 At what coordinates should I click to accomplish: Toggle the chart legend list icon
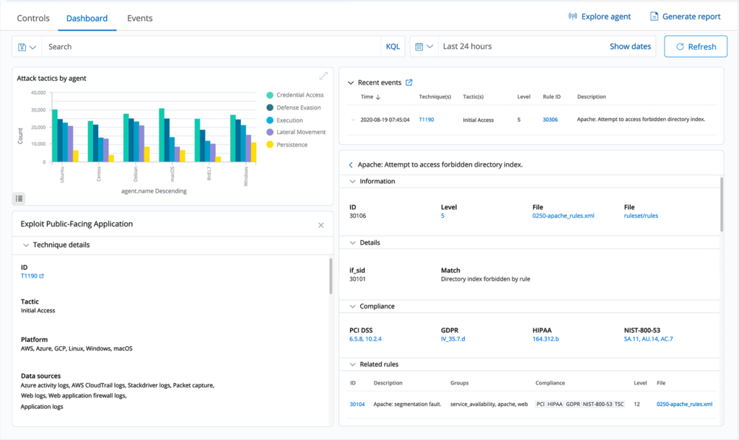[x=19, y=198]
